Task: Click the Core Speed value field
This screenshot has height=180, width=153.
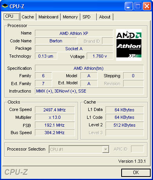Action: (x=55, y=110)
